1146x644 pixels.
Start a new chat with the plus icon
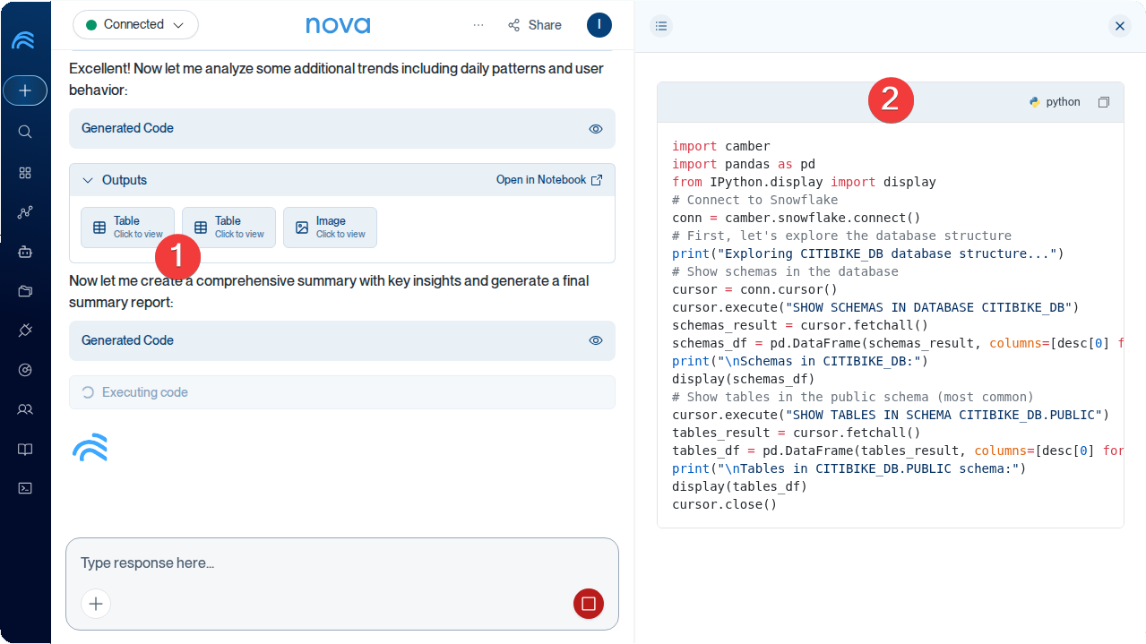(x=24, y=90)
